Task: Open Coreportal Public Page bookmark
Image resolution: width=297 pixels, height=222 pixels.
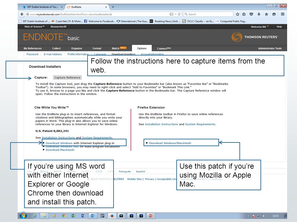Action: [x=231, y=21]
